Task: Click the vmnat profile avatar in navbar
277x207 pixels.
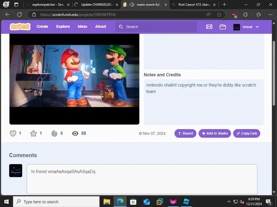Action: click(x=236, y=27)
